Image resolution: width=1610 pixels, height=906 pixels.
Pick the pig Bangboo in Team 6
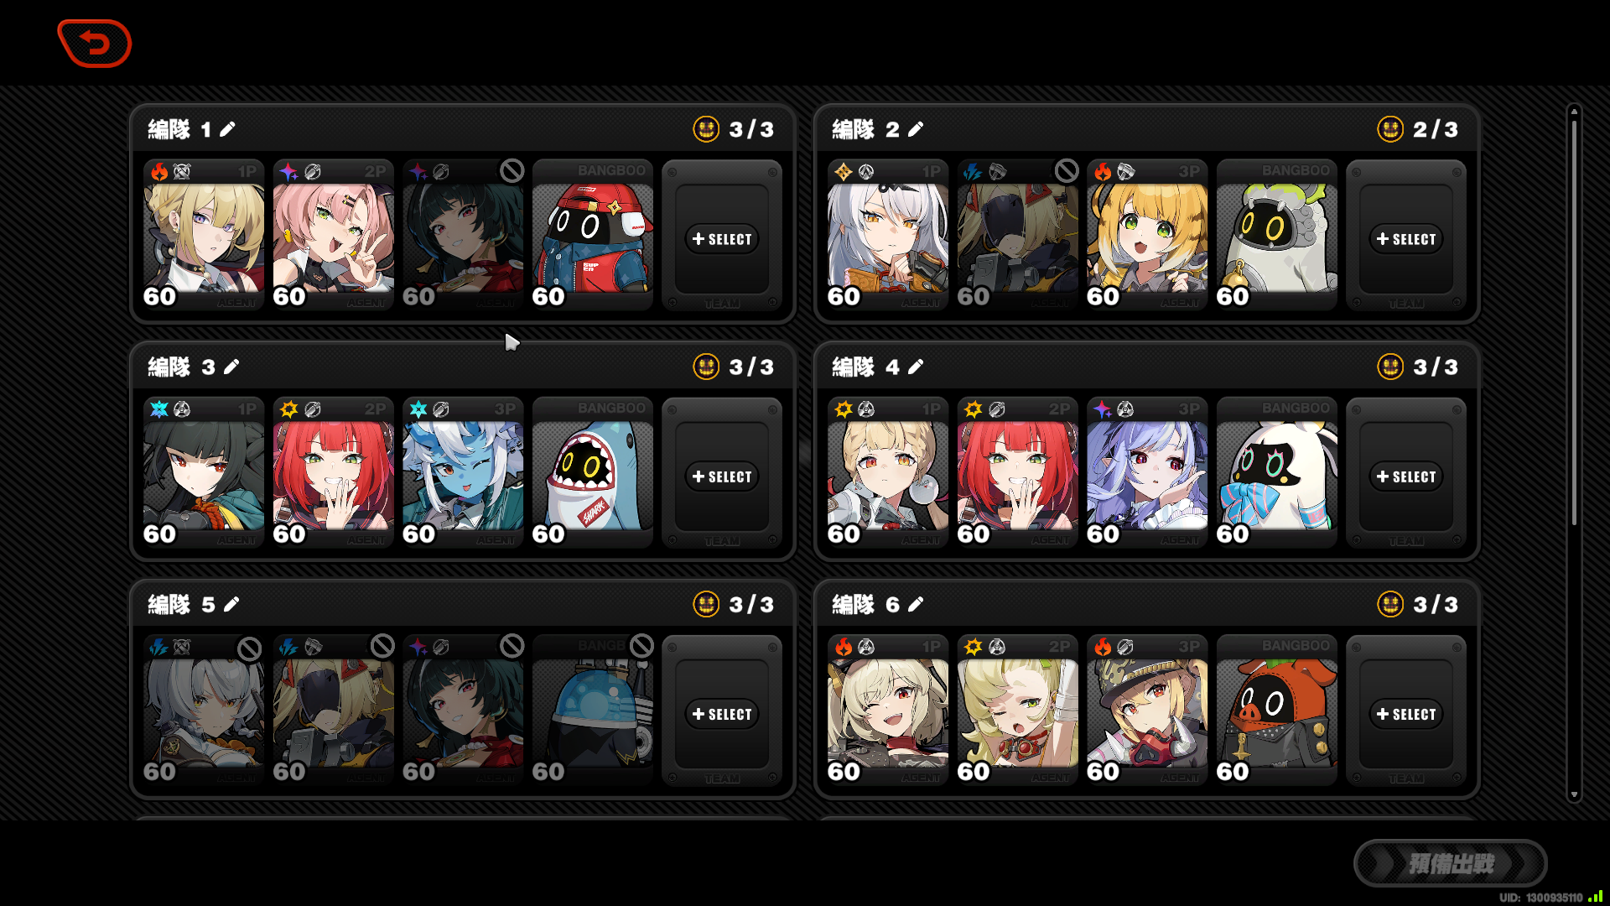tap(1276, 710)
